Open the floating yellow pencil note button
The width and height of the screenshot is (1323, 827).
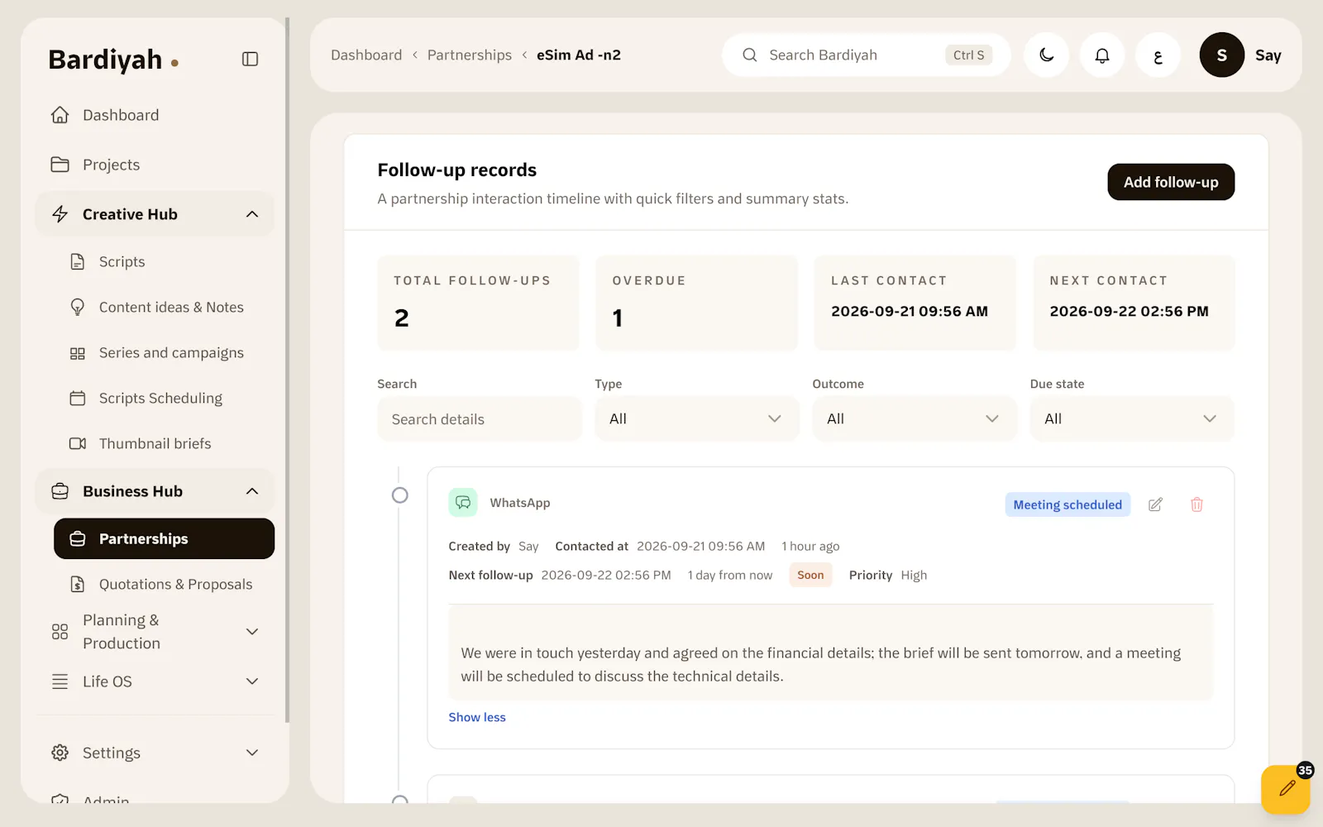tap(1286, 789)
